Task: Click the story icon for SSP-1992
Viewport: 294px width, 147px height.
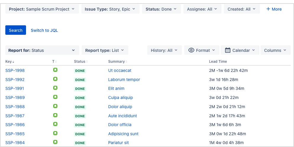Action: tap(55, 79)
